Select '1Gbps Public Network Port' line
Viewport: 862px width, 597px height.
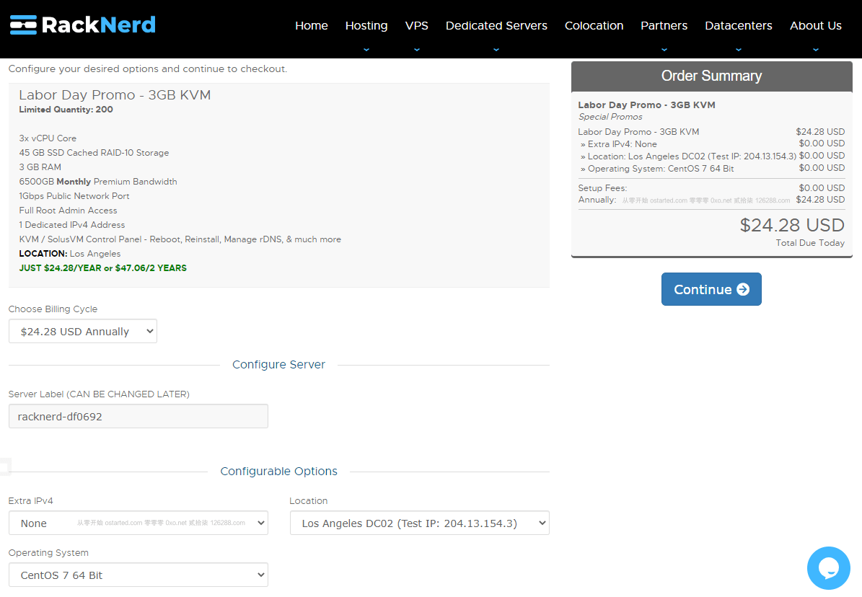coord(74,195)
